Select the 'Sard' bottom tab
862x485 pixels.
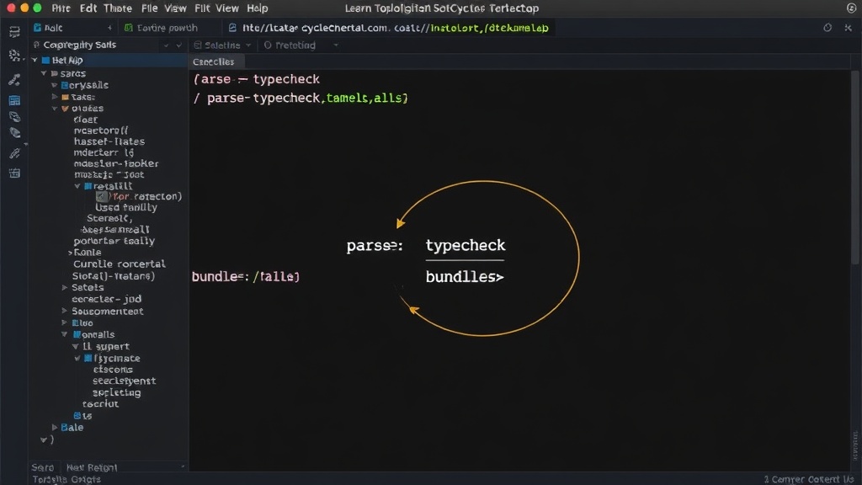43,467
